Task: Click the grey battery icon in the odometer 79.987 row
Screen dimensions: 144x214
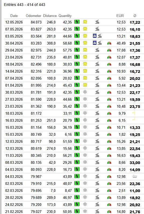Action: (135, 176)
